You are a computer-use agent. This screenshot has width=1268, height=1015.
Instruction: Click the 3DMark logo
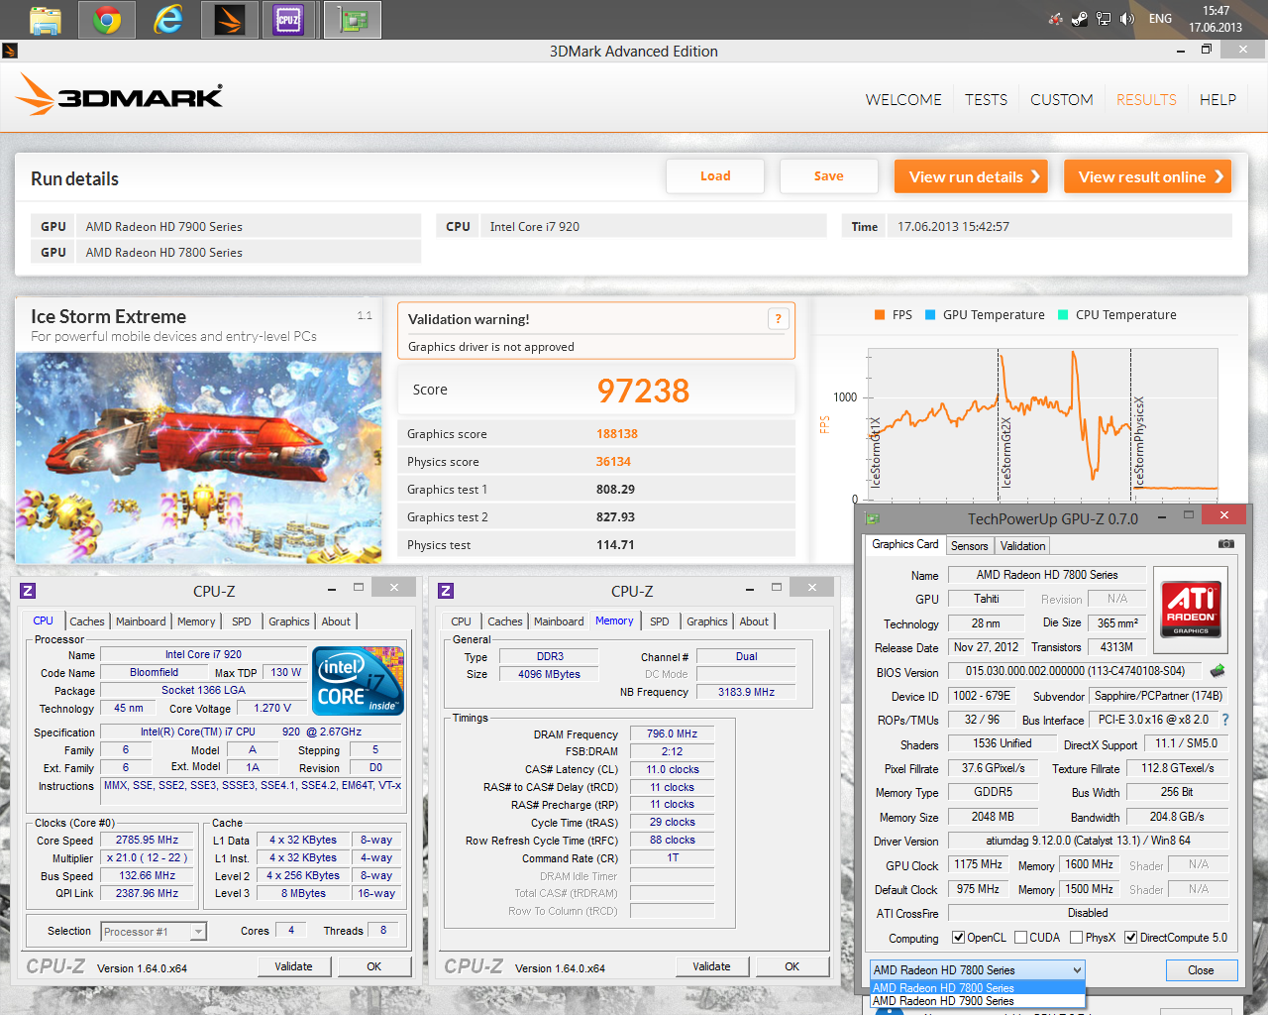click(119, 95)
